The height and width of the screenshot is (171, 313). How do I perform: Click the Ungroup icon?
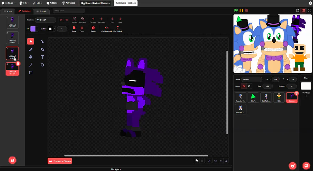tap(82, 20)
